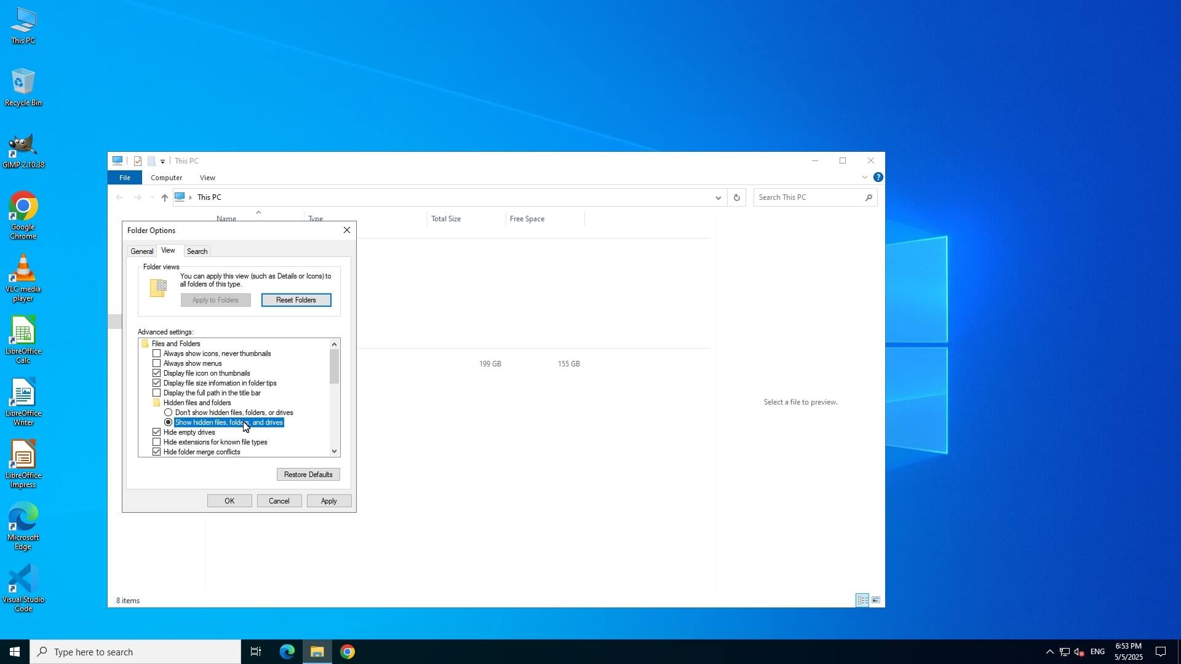Open Task View on the taskbar
This screenshot has height=664, width=1181.
[x=256, y=652]
